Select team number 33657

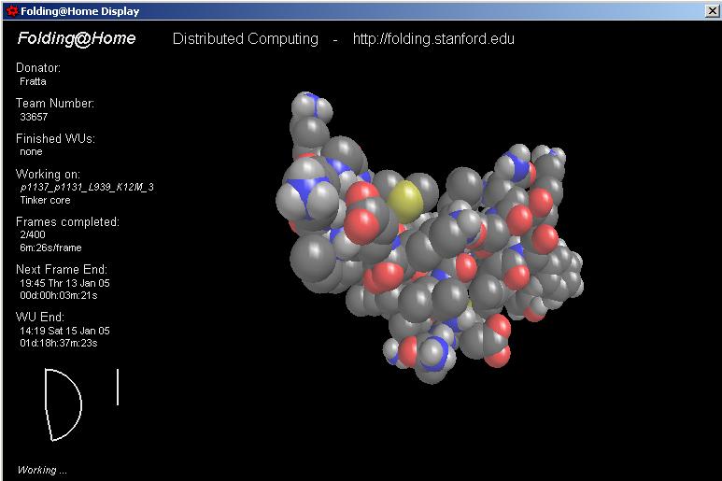34,117
